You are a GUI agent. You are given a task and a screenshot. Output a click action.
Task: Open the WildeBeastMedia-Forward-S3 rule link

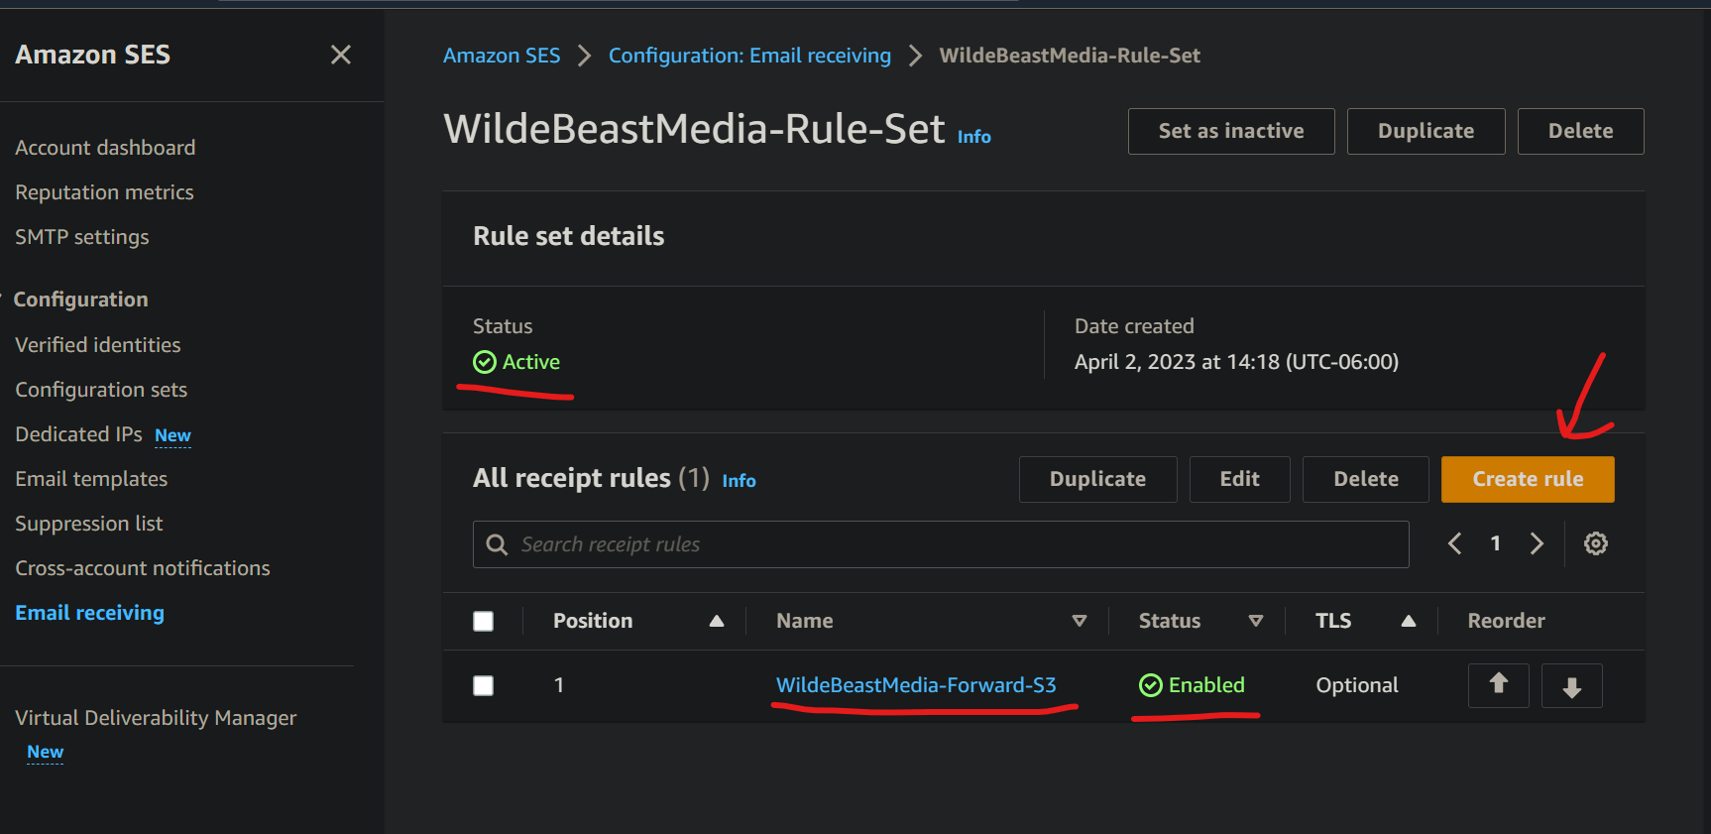click(x=915, y=685)
